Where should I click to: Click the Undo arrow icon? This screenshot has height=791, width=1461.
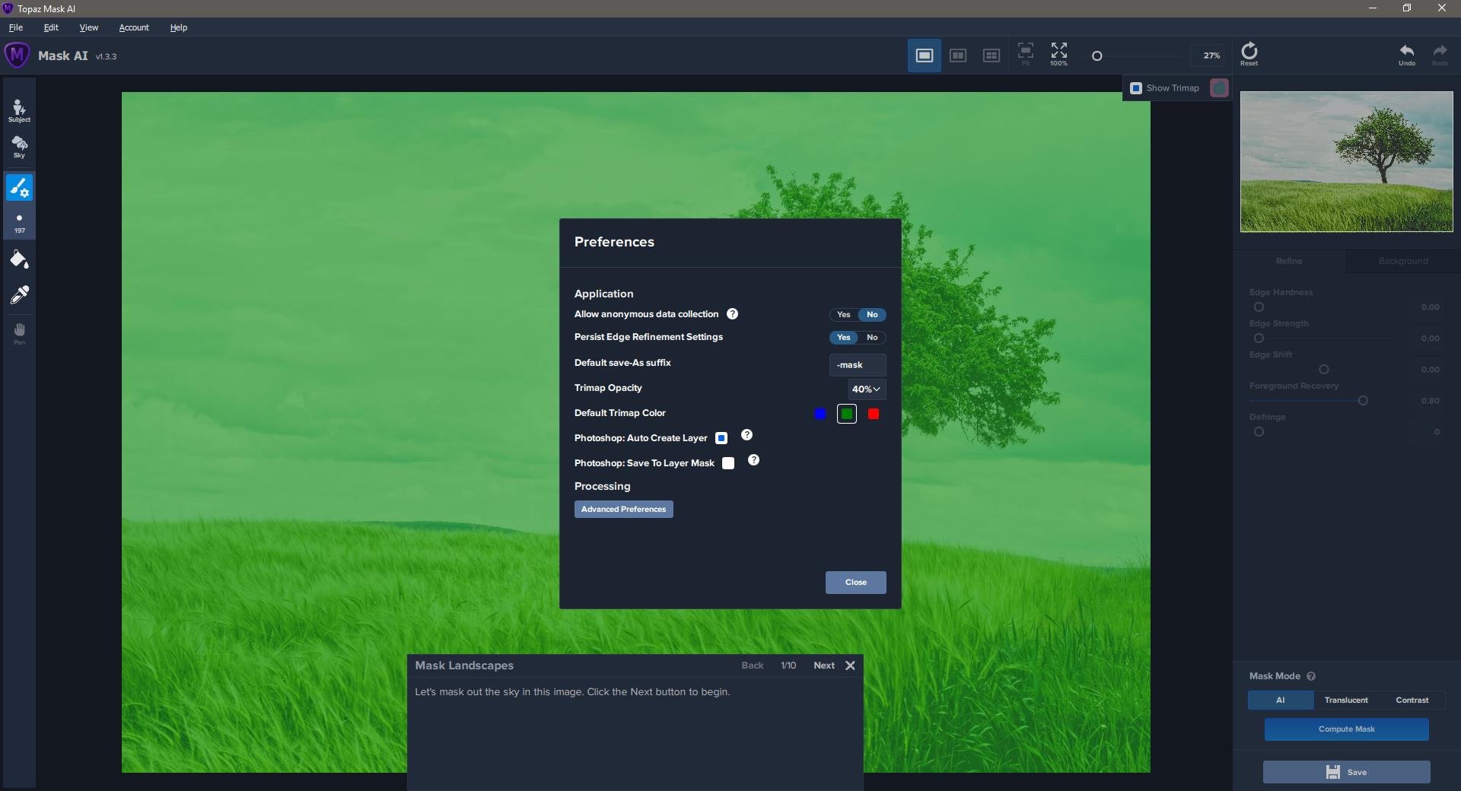[1406, 54]
